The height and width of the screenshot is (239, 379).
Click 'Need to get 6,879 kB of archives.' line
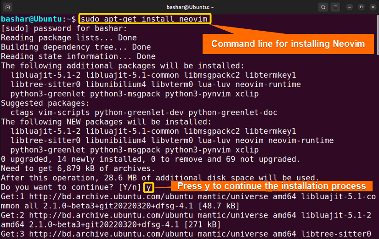coord(78,168)
